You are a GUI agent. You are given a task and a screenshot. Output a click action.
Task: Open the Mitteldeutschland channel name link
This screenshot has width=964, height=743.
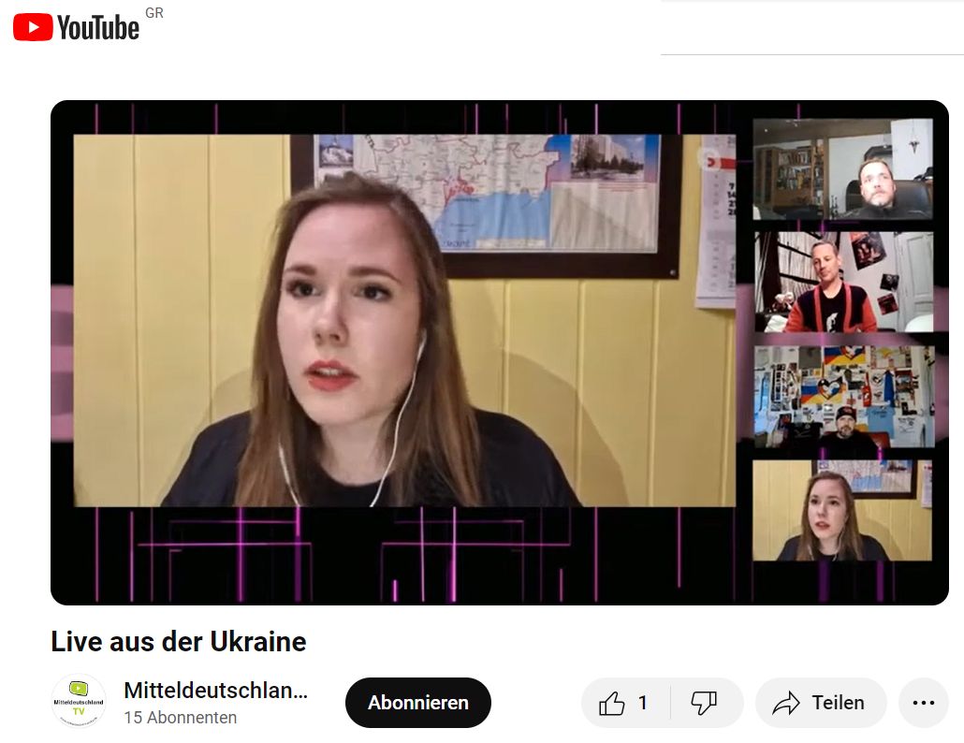coord(215,692)
